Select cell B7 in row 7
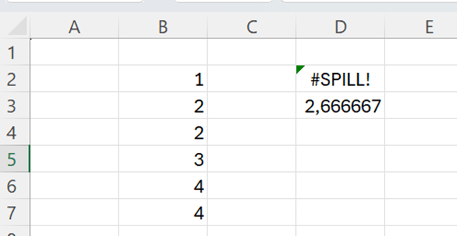 (162, 213)
